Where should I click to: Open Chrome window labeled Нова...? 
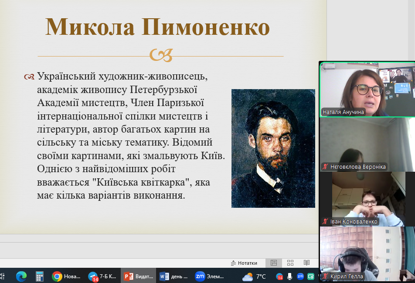[x=66, y=276]
